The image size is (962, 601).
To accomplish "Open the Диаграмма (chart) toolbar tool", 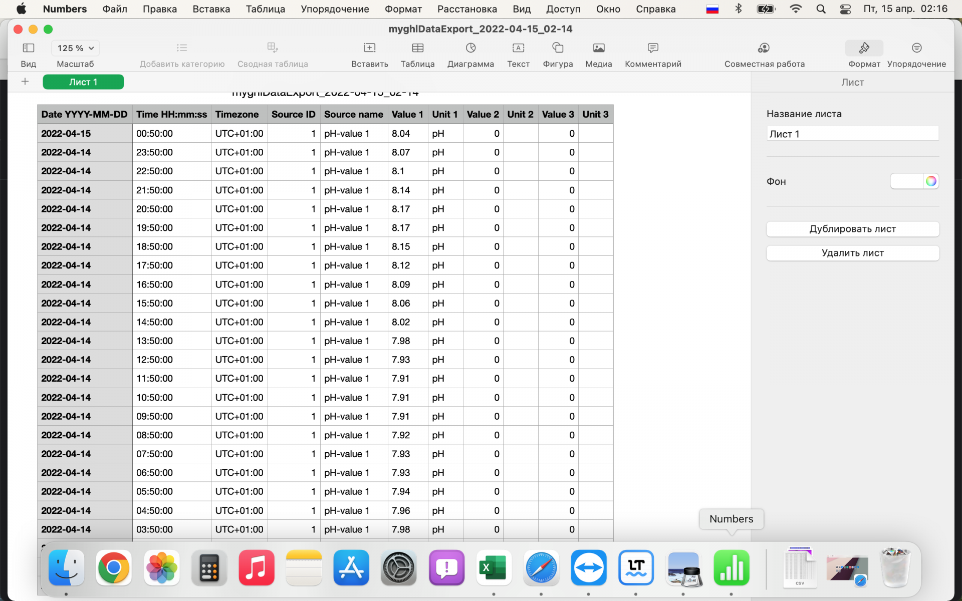I will tap(470, 49).
